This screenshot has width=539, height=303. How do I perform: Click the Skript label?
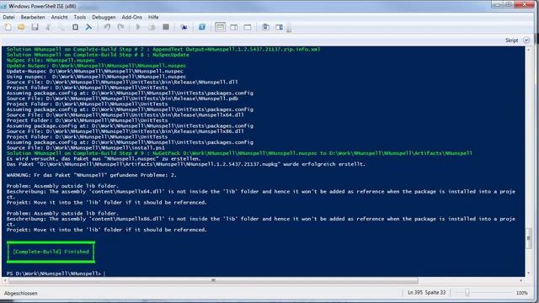coord(511,40)
